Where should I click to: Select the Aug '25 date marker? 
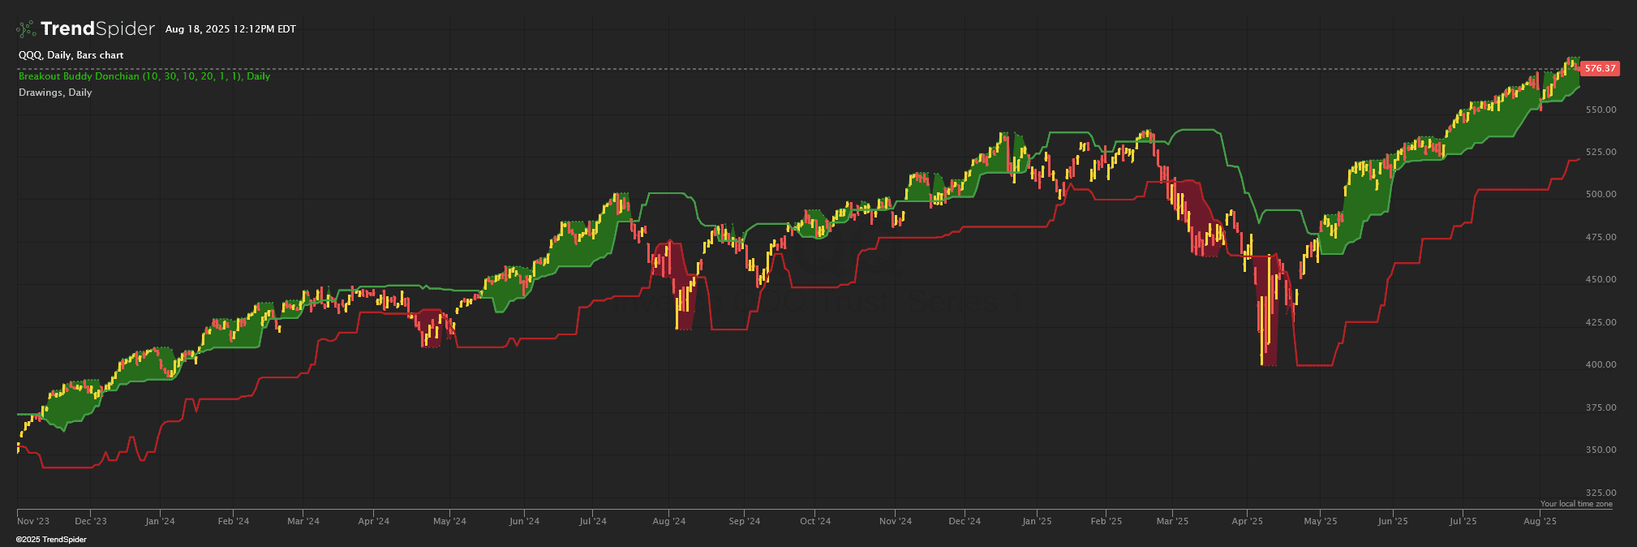1540,521
